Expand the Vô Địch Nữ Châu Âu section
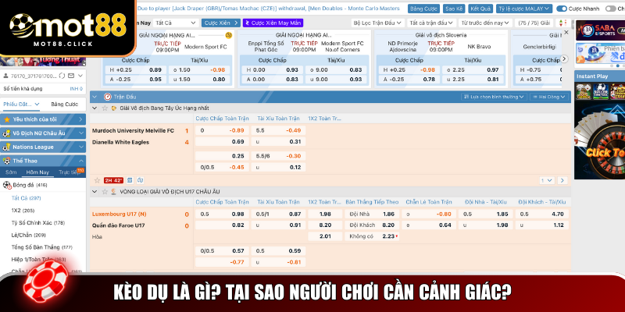The width and height of the screenshot is (625, 312). [x=81, y=133]
